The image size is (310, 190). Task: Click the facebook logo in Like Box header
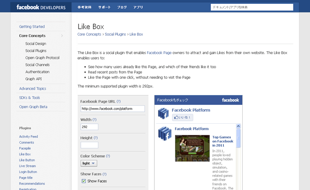(231, 100)
